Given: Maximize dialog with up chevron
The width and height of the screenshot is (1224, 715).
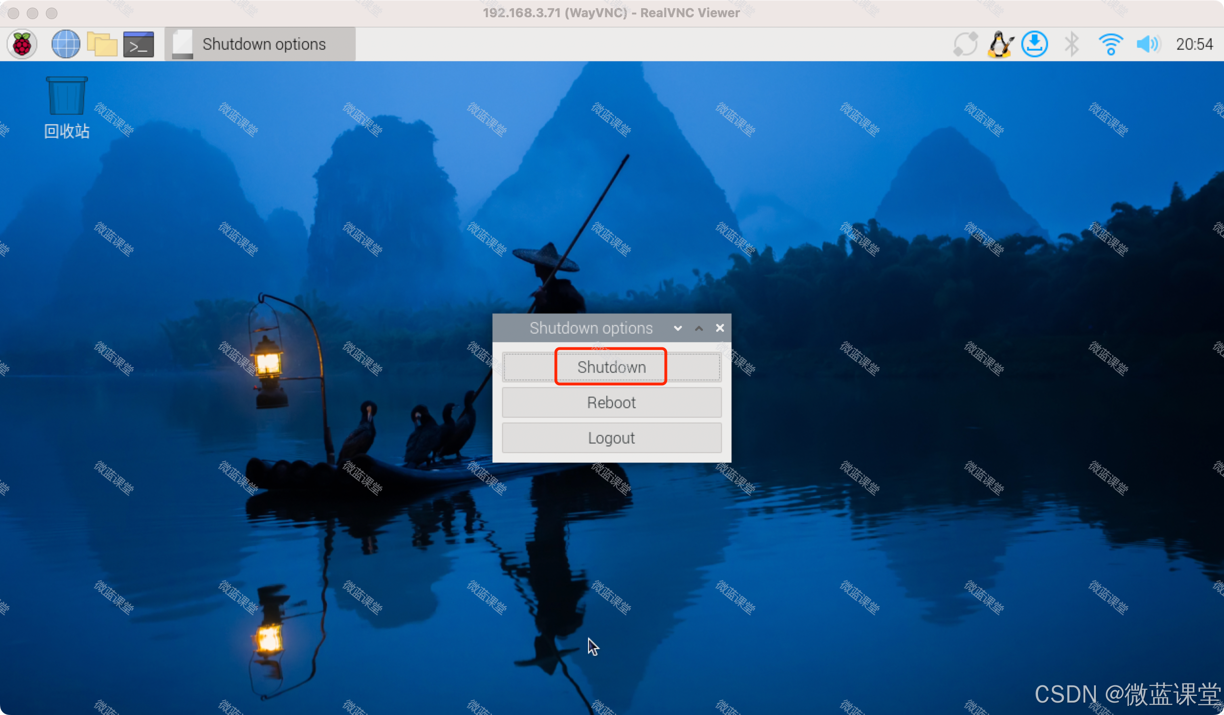Looking at the screenshot, I should (x=699, y=328).
